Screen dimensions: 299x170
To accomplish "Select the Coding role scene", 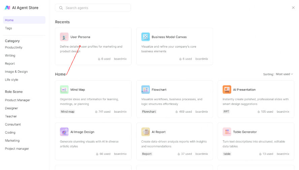I will point(10,133).
